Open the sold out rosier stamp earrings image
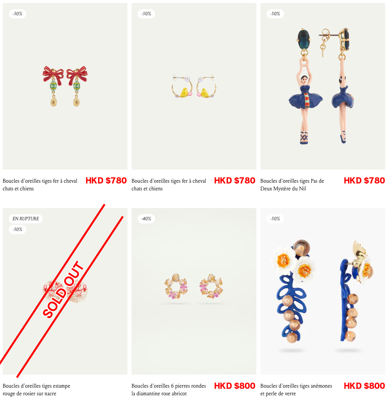The image size is (388, 403). tap(65, 291)
